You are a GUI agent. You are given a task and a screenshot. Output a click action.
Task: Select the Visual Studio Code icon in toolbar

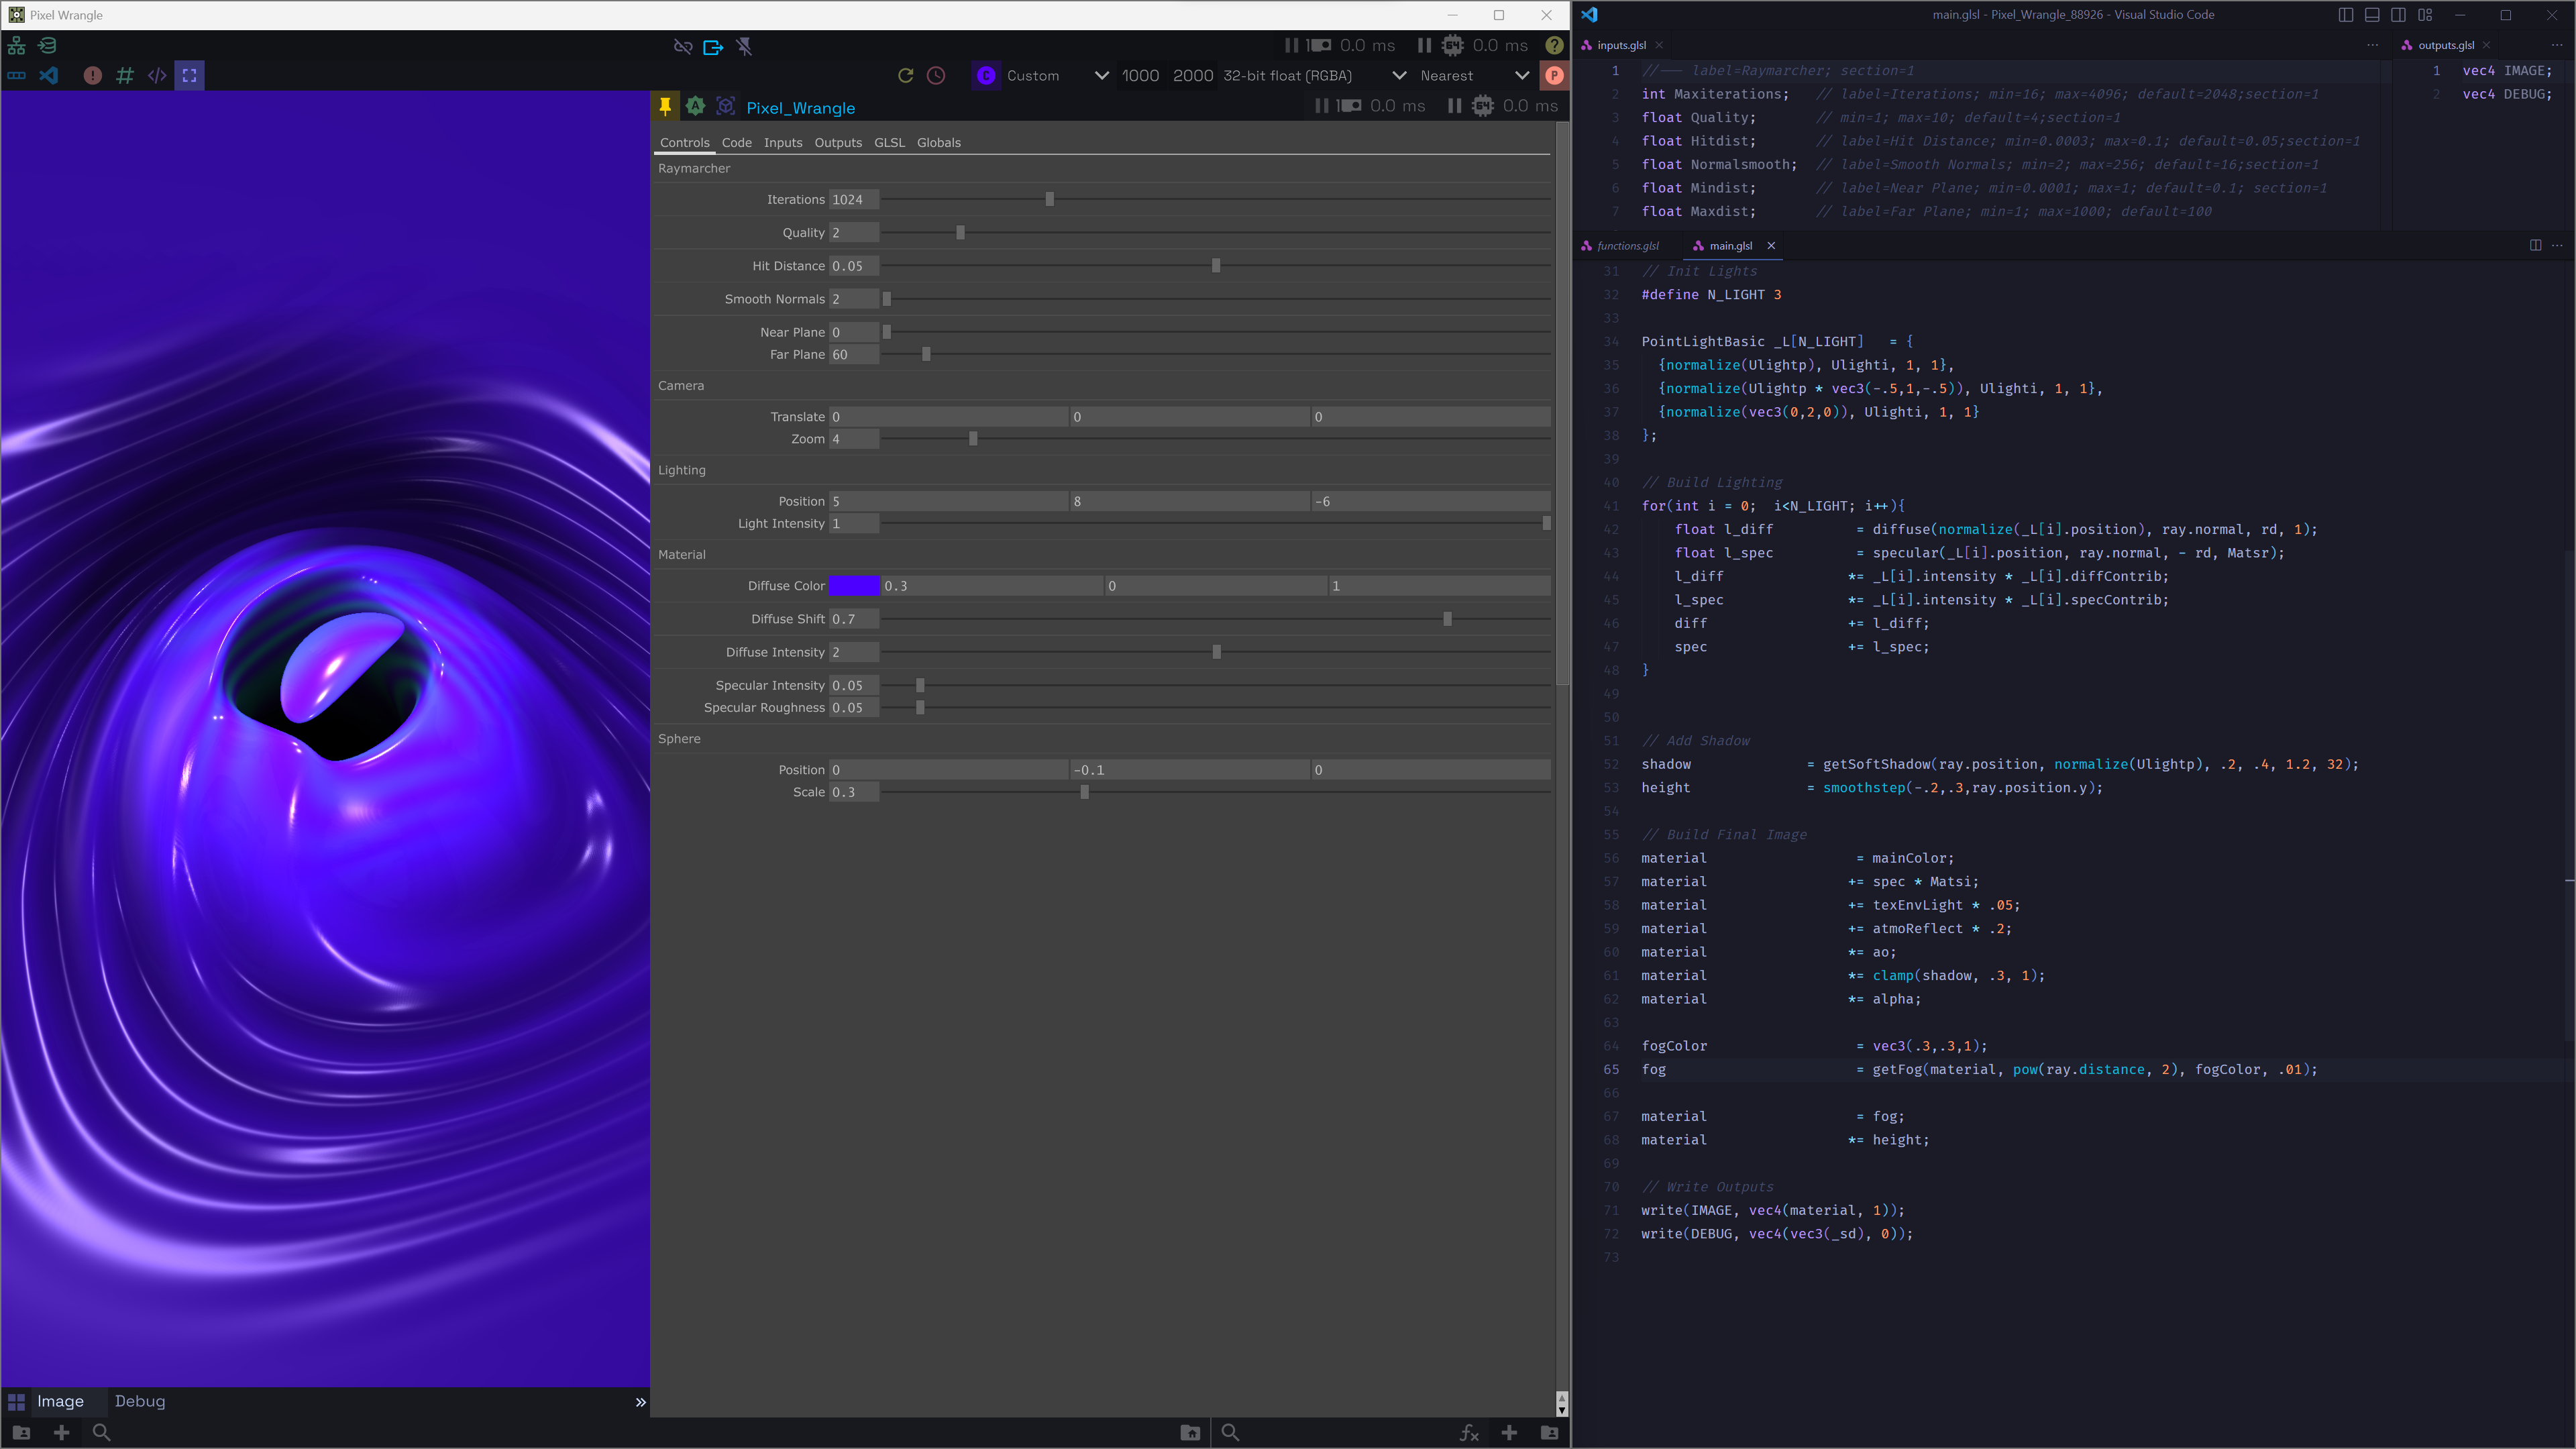tap(49, 75)
